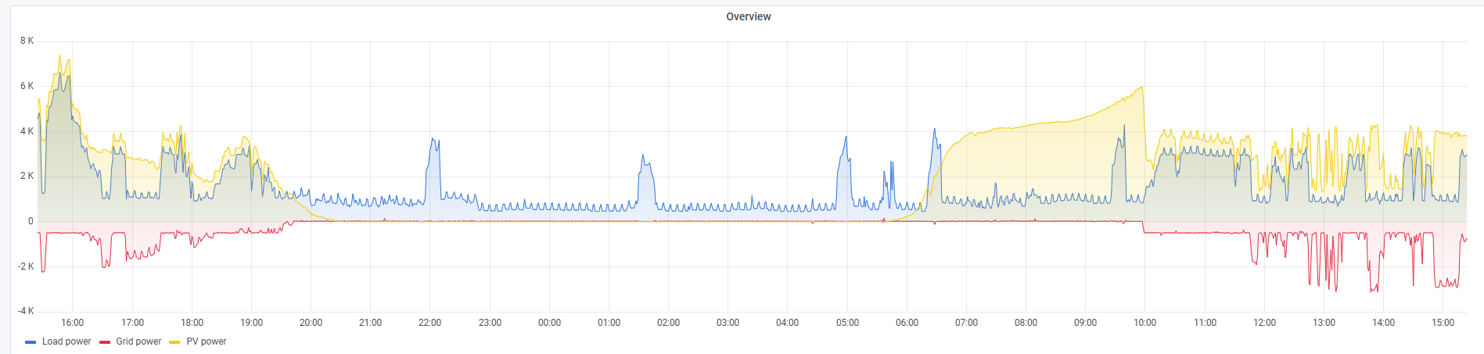Toggle Load power series in legend
The height and width of the screenshot is (354, 1484).
pyautogui.click(x=66, y=341)
